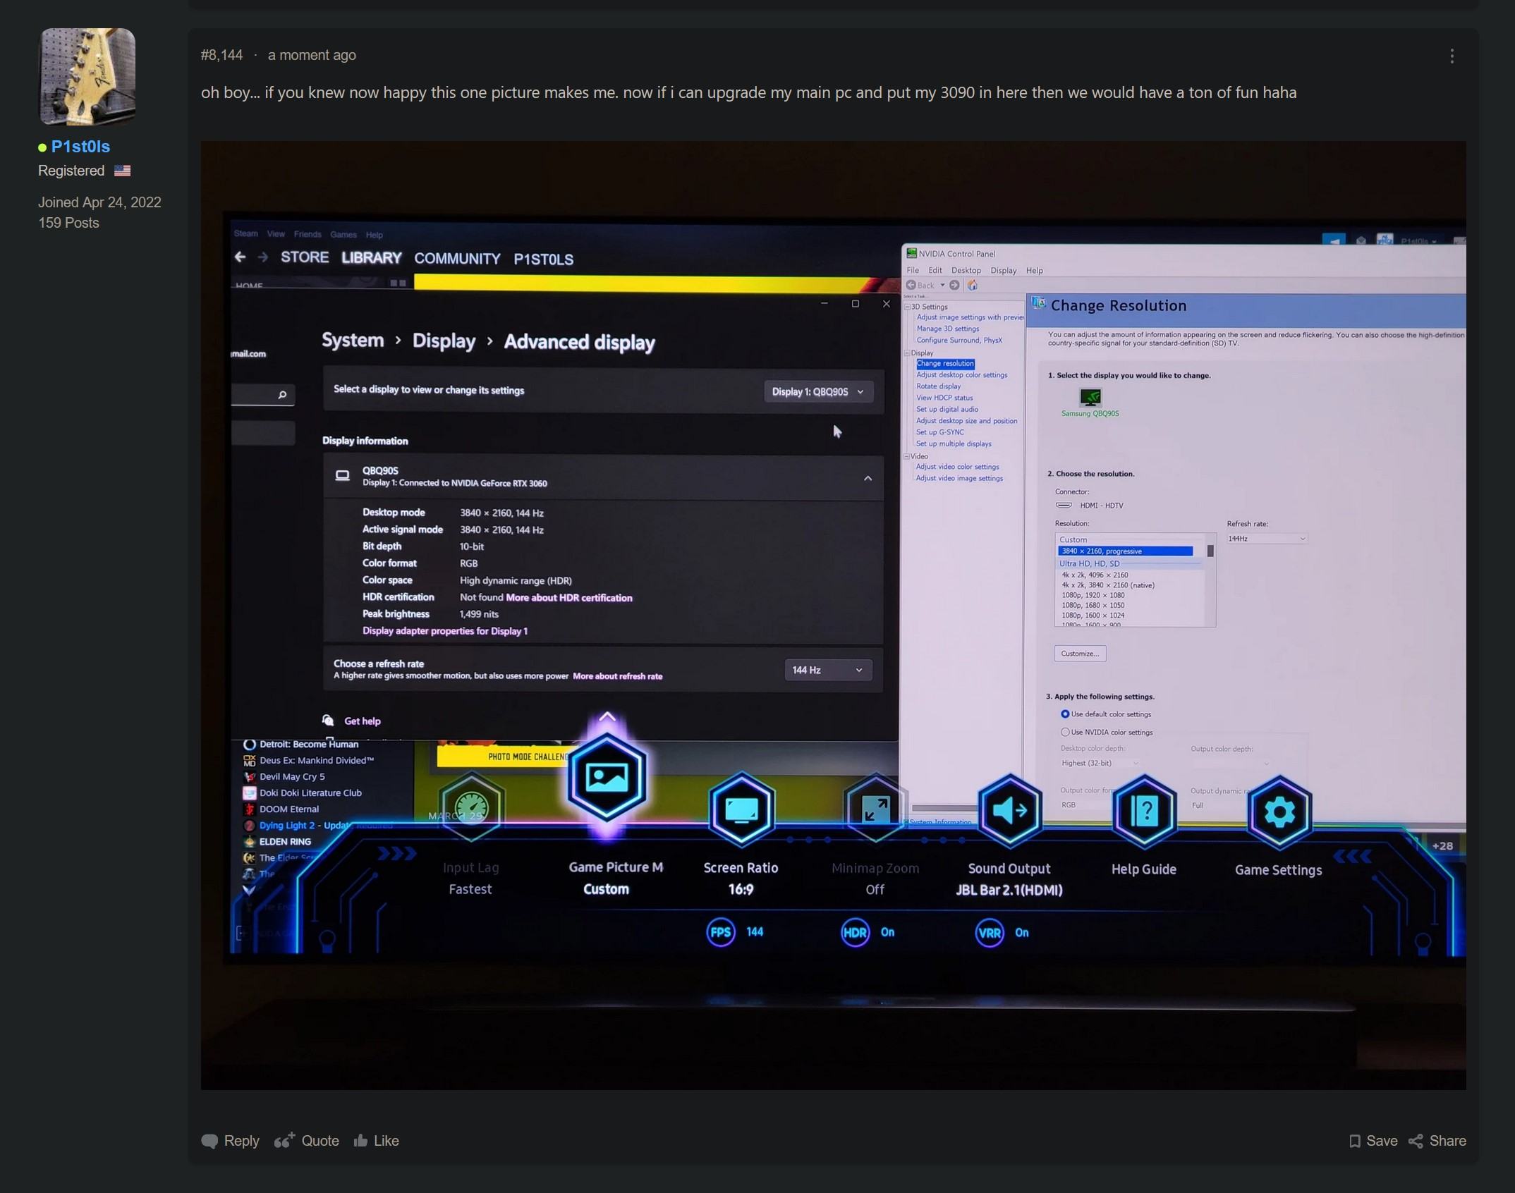
Task: Open the File menu in NVIDIA Control Panel
Action: coord(913,270)
